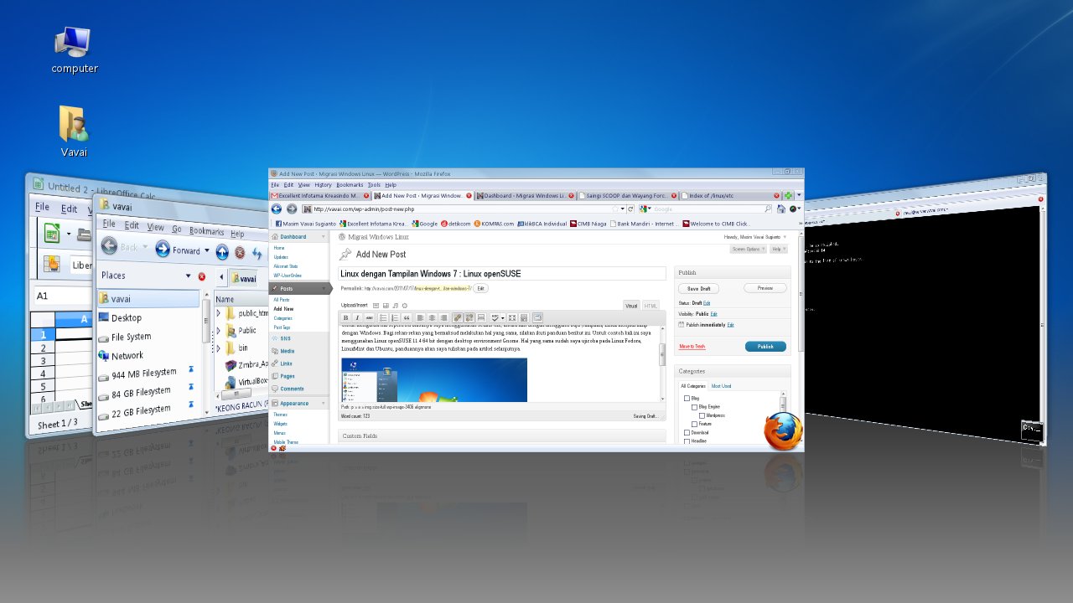Open Firefox History menu

[323, 184]
